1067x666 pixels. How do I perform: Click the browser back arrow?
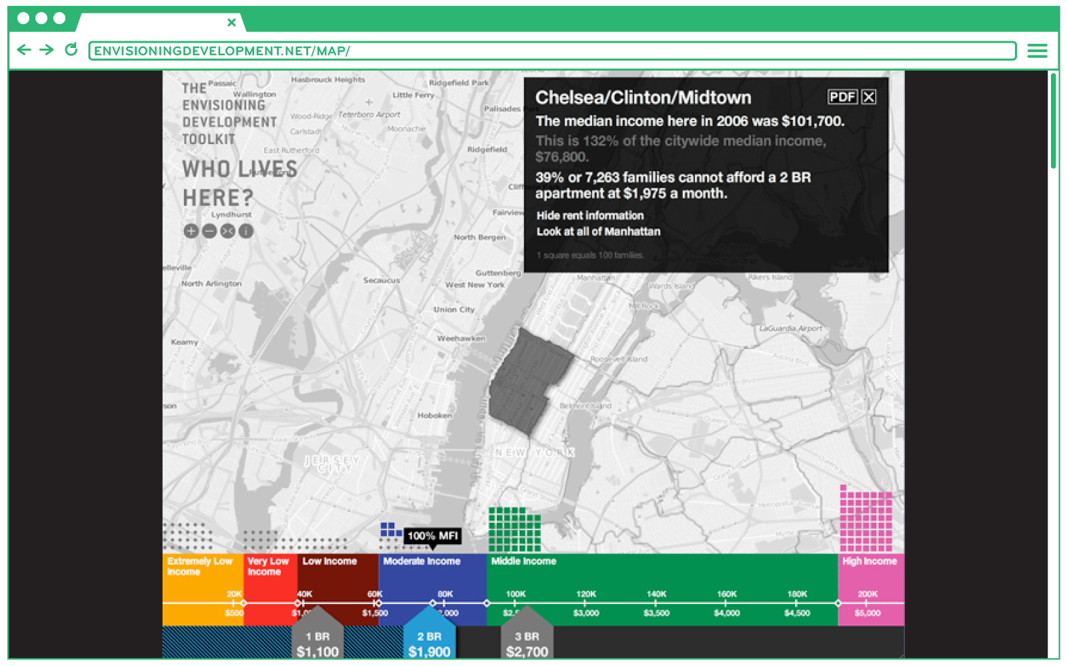(24, 50)
